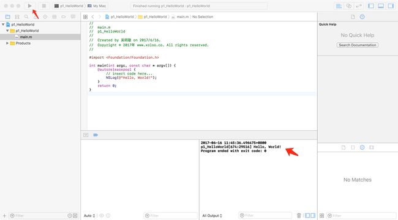Image resolution: width=398 pixels, height=220 pixels.
Task: Click the activity status field in toolbar
Action: click(x=199, y=6)
